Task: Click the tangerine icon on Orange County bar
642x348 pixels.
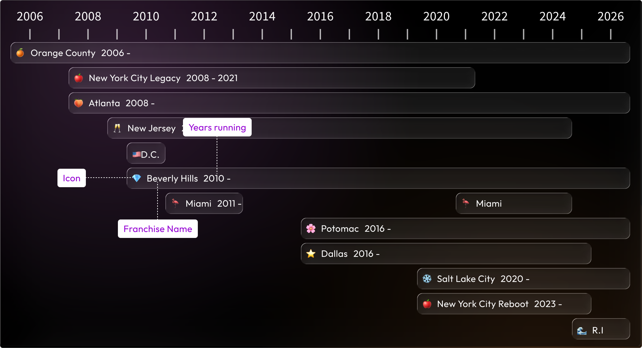Action: (x=20, y=53)
